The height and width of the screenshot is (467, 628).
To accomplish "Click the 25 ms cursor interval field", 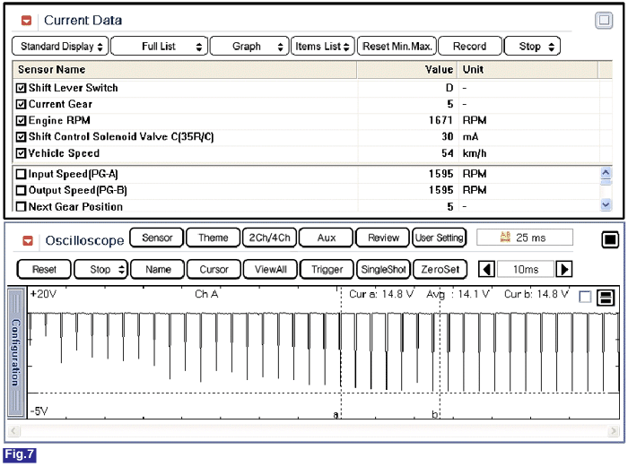I will click(x=525, y=238).
